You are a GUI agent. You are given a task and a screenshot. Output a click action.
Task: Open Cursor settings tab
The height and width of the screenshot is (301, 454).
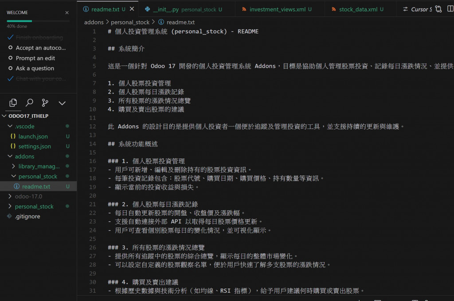point(418,9)
